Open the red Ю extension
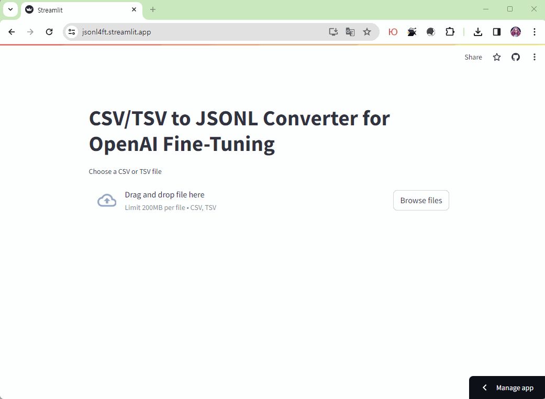Image resolution: width=545 pixels, height=399 pixels. (393, 32)
